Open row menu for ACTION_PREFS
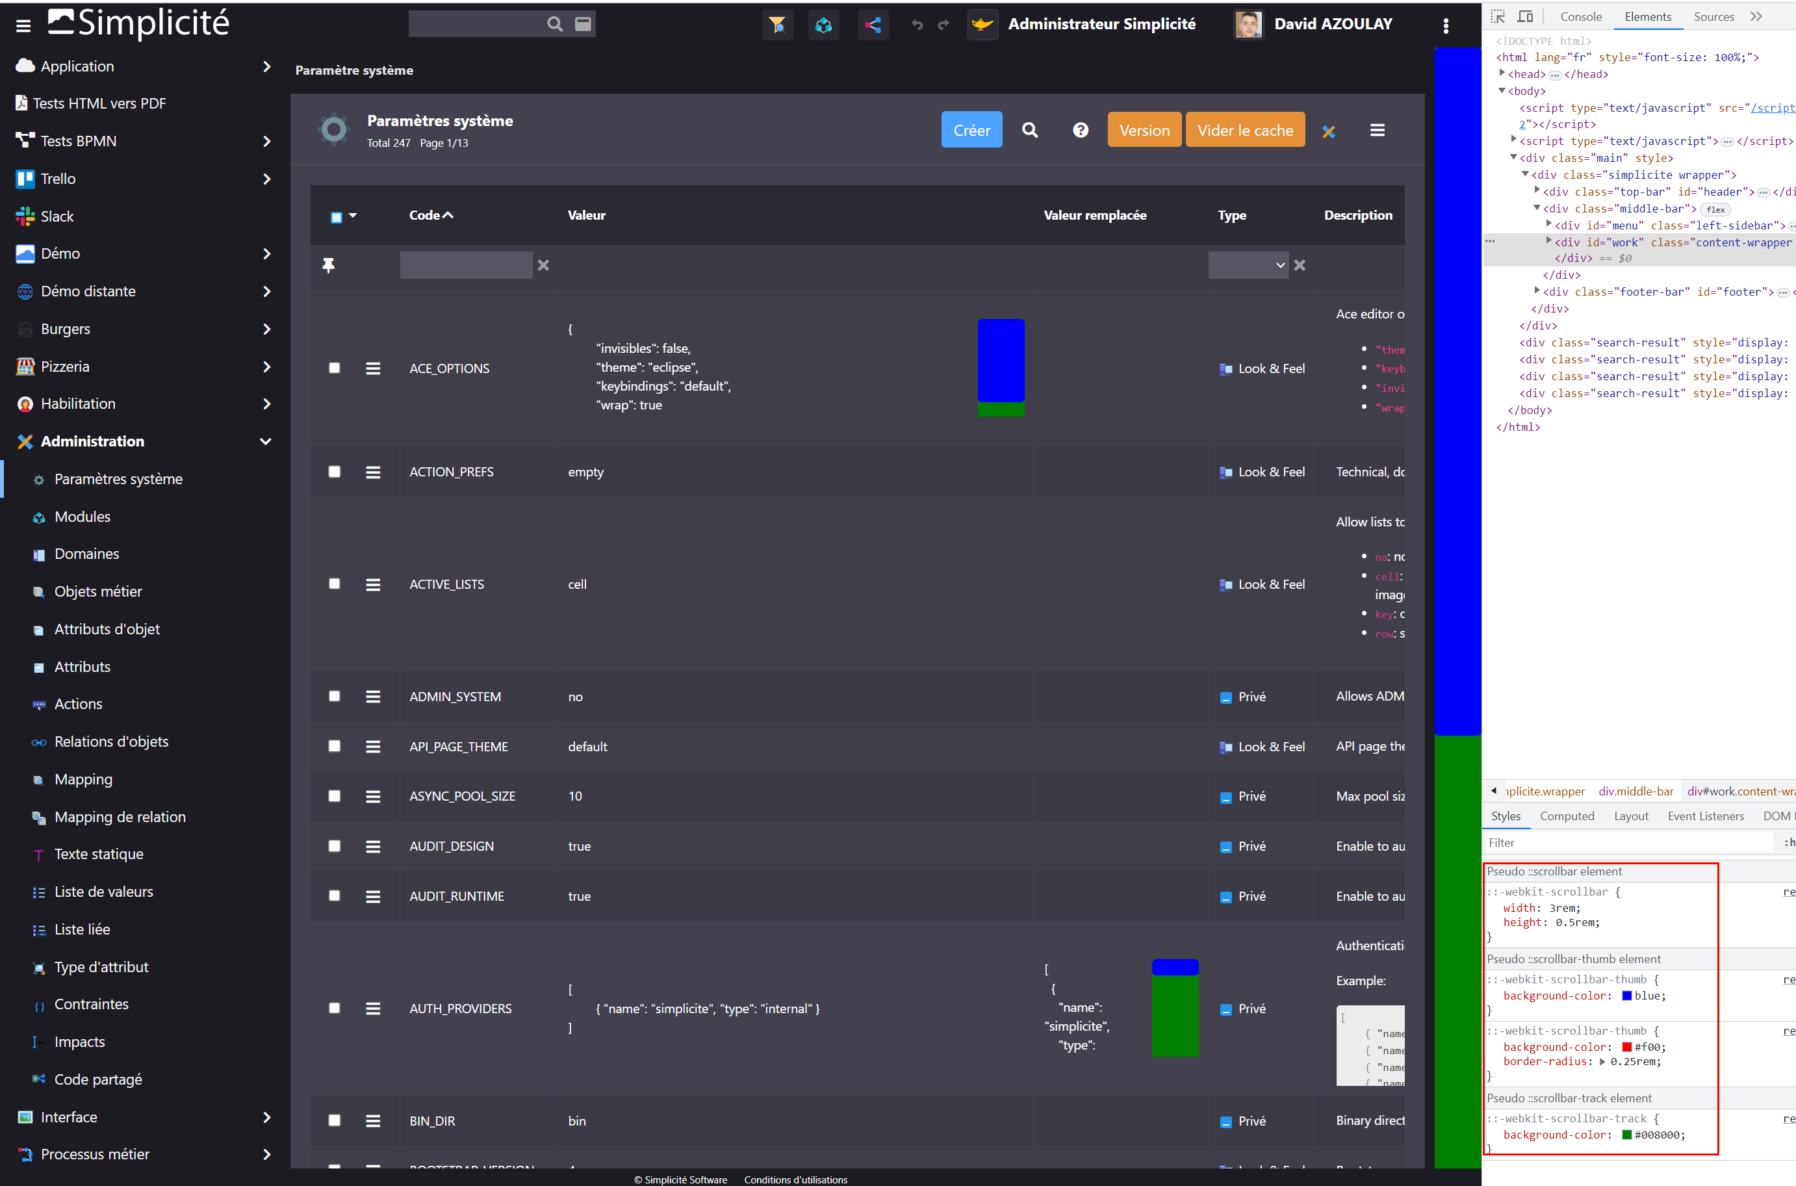Screen dimensions: 1796x1186 (x=373, y=472)
